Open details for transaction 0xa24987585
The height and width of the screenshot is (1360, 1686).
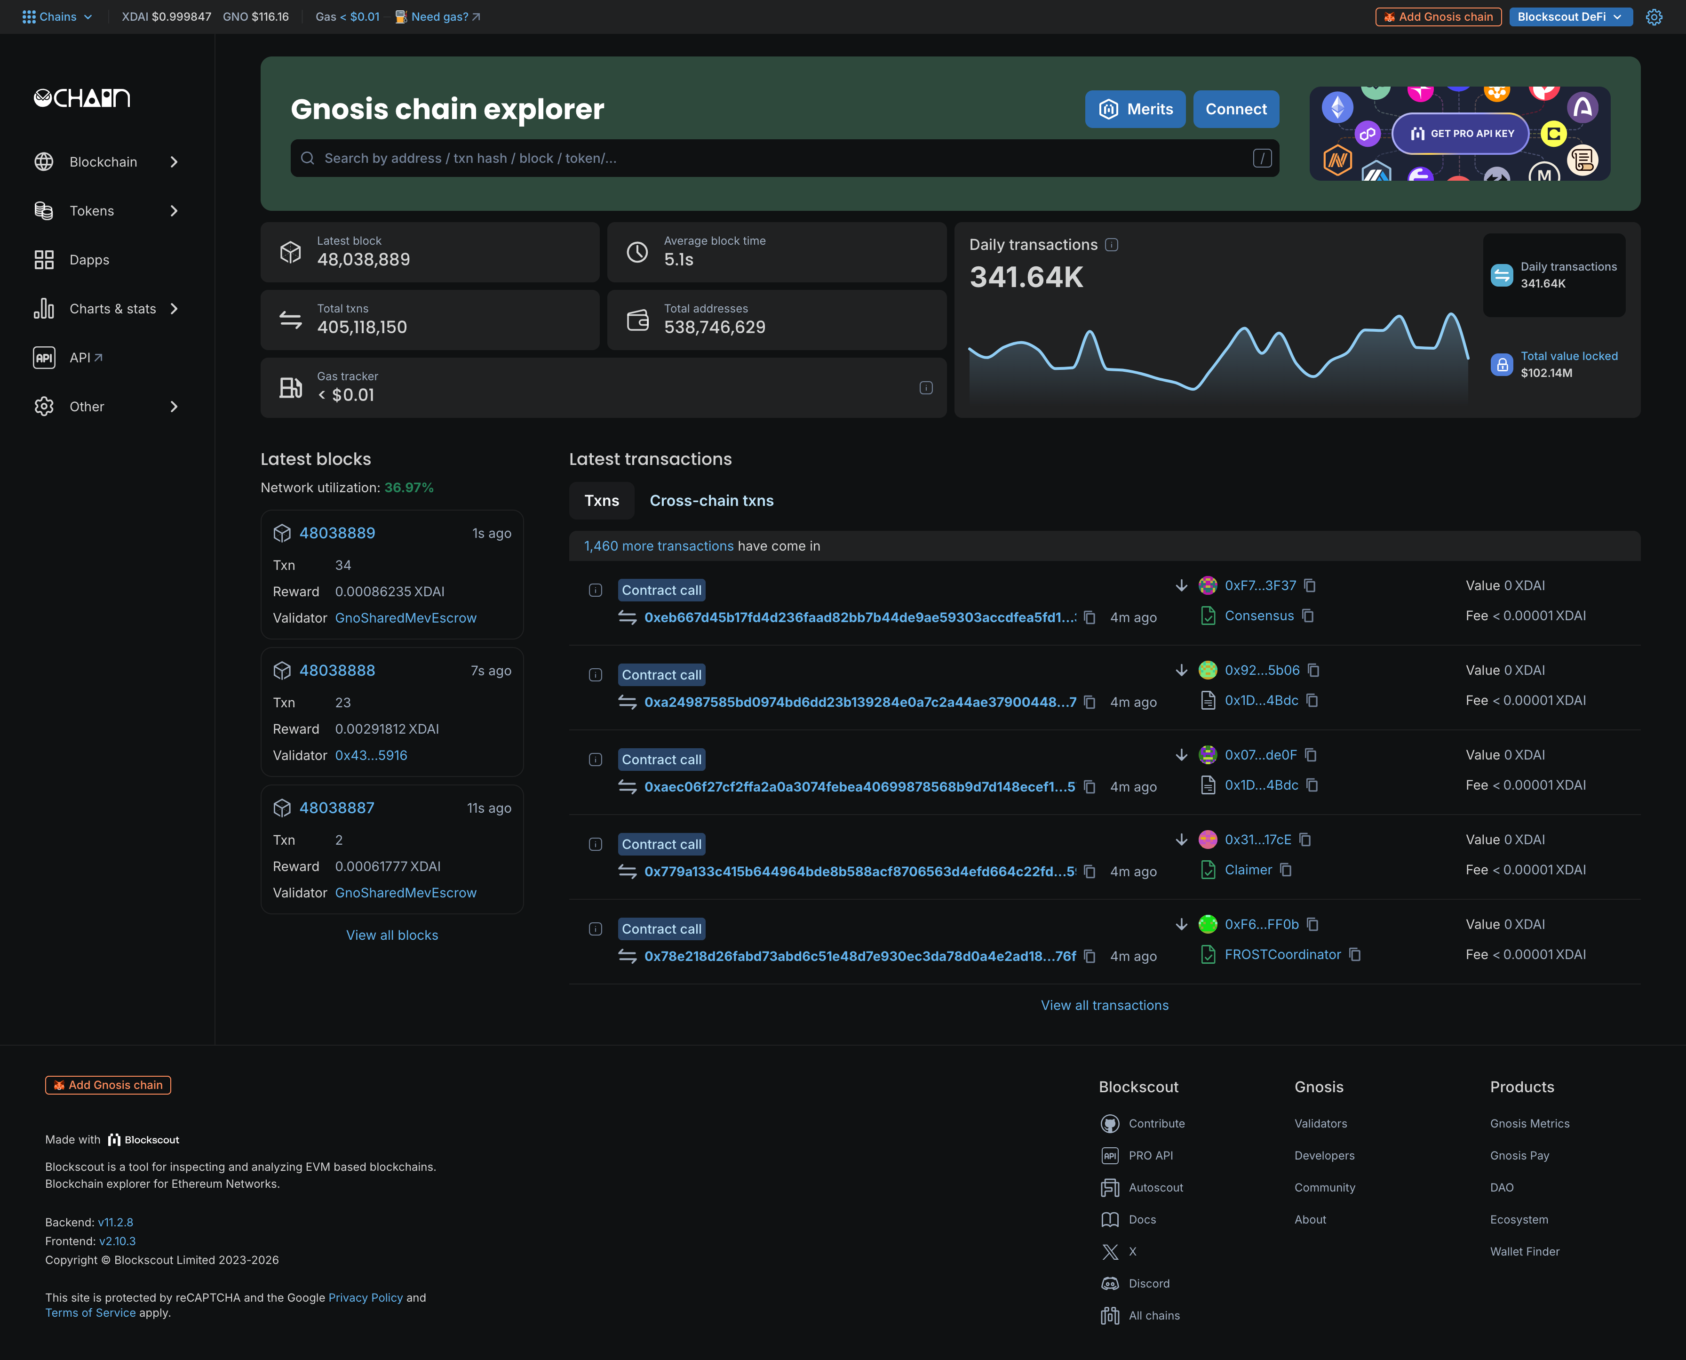pyautogui.click(x=595, y=674)
